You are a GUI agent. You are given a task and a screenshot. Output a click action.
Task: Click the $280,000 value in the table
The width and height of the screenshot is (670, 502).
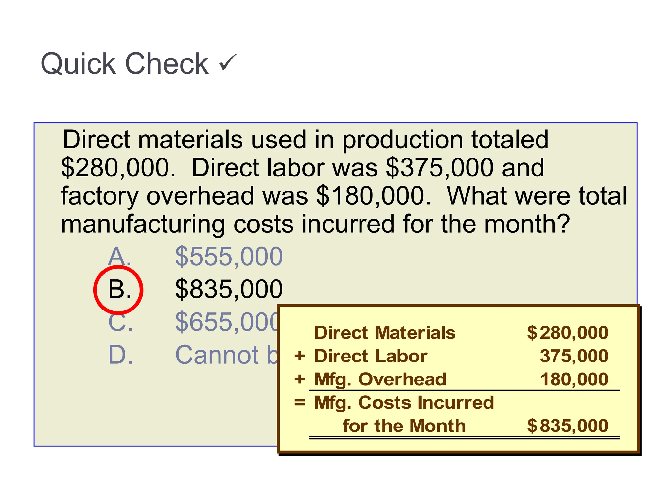pyautogui.click(x=567, y=333)
